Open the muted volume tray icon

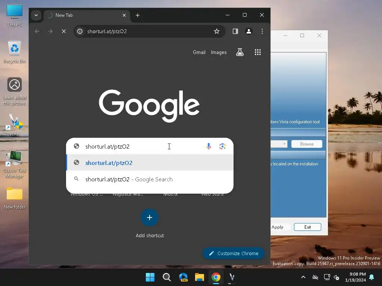pyautogui.click(x=337, y=277)
